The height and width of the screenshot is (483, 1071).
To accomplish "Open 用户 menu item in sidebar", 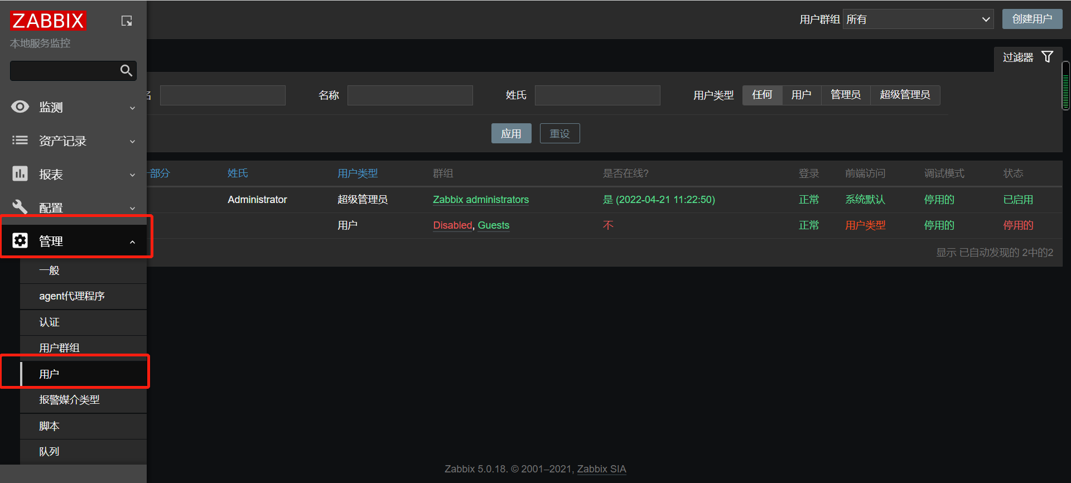I will 83,374.
